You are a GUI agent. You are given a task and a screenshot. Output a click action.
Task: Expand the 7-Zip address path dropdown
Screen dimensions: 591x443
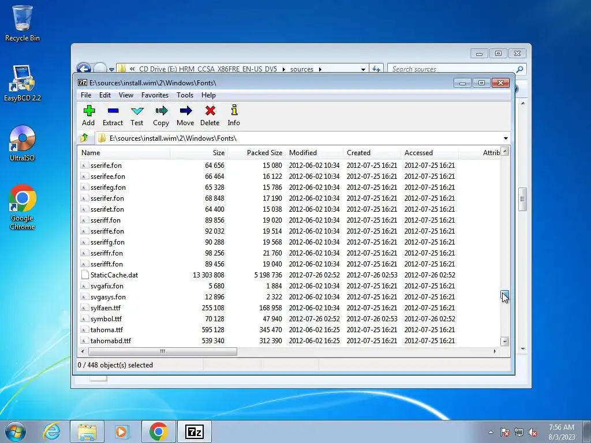tap(506, 138)
